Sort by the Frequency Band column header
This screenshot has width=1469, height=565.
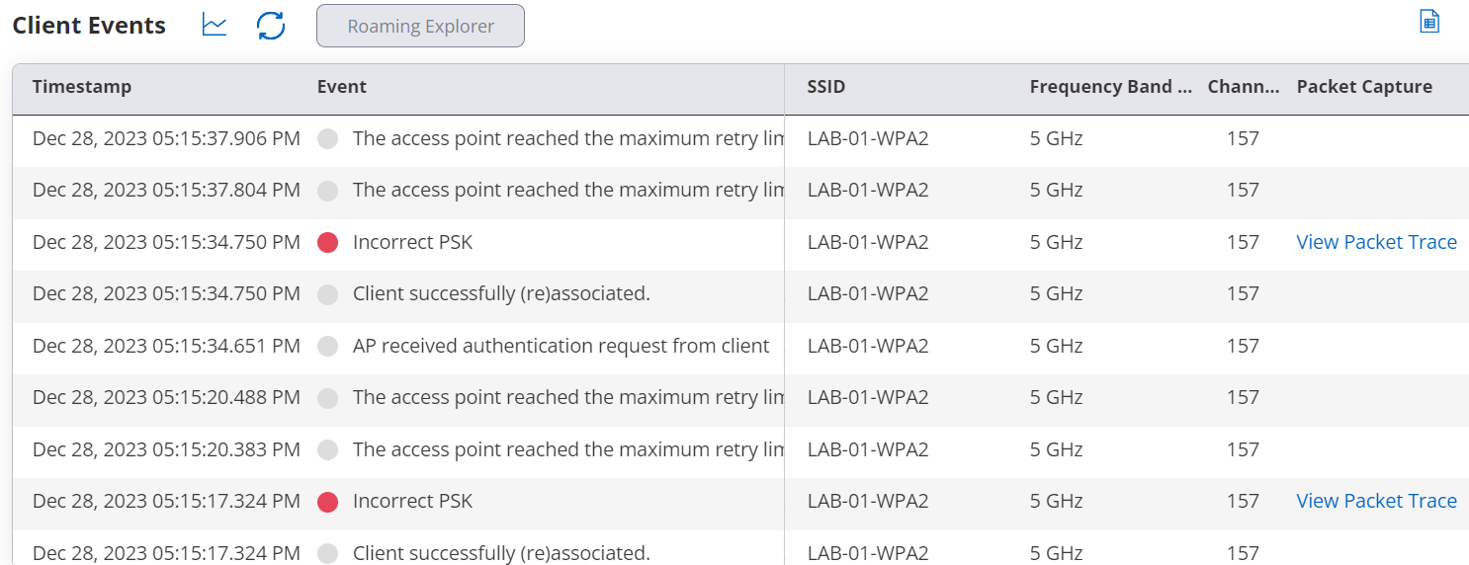[x=1110, y=87]
